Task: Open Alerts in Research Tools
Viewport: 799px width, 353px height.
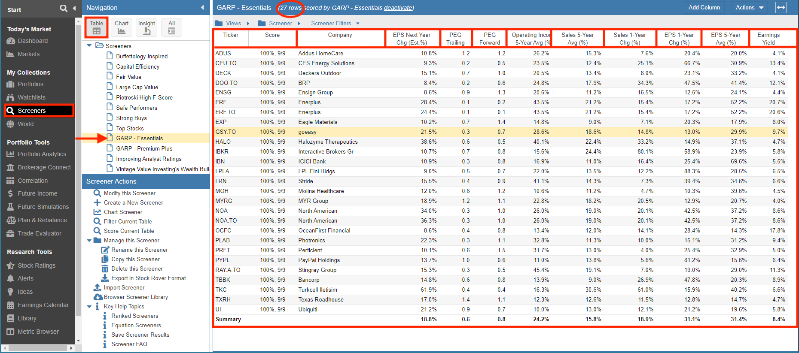Action: [20, 278]
